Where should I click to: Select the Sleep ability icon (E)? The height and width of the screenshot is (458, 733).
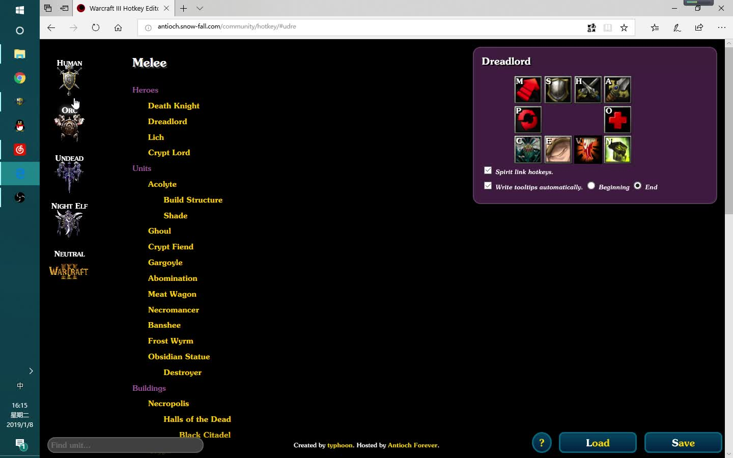[x=558, y=150]
